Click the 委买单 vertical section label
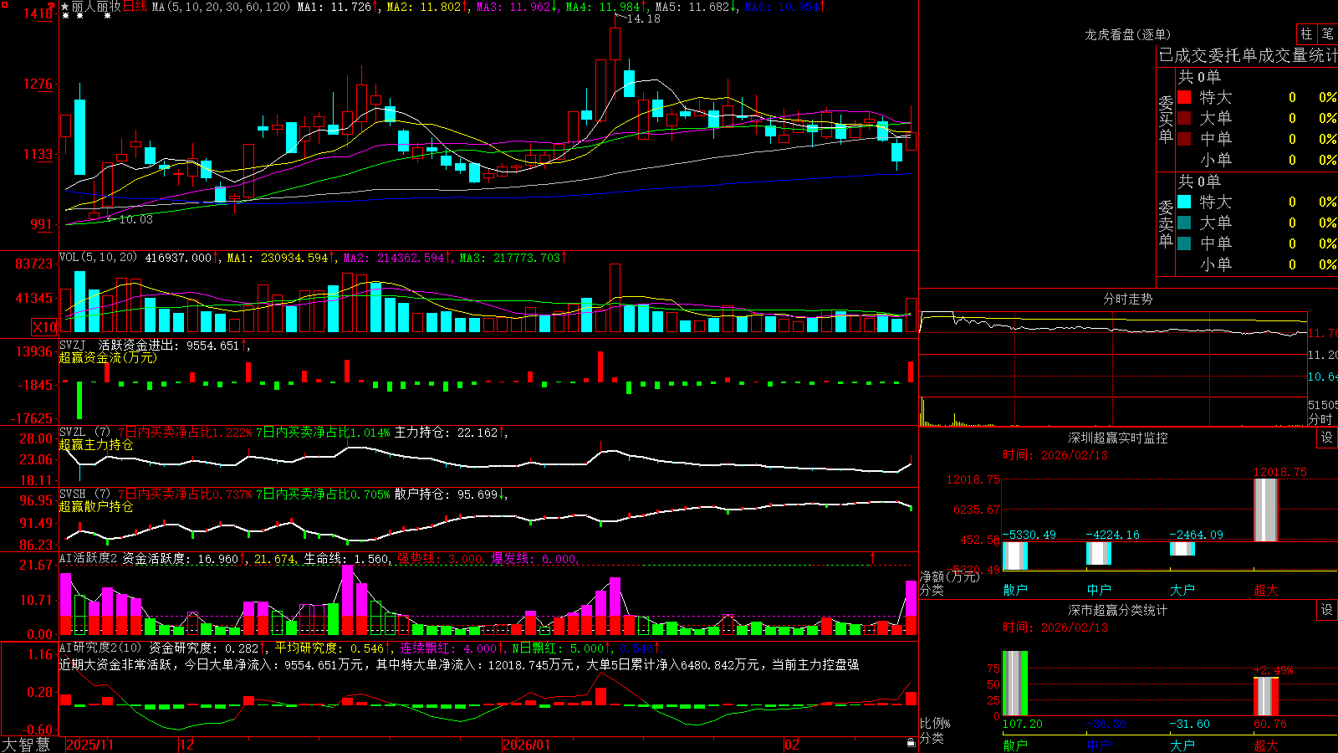This screenshot has height=753, width=1338. tap(1166, 119)
